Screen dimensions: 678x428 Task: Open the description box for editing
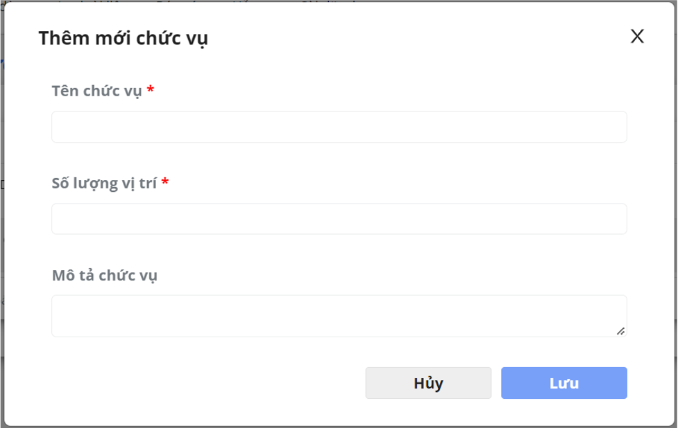pyautogui.click(x=339, y=316)
